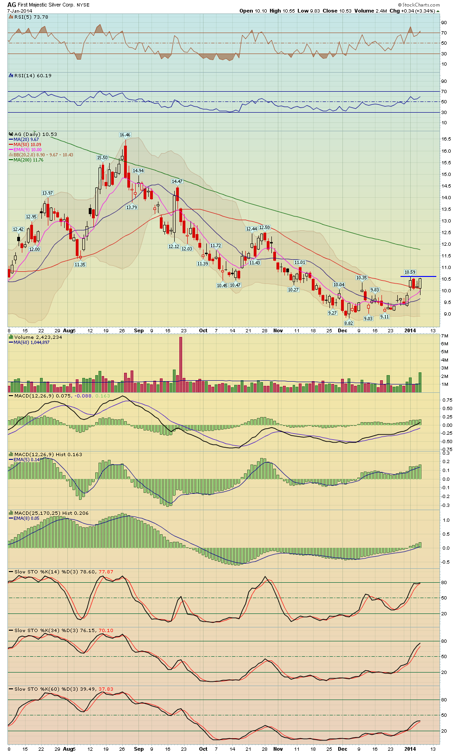Click the '12.50' price label
This screenshot has width=460, height=754.
coord(264,228)
